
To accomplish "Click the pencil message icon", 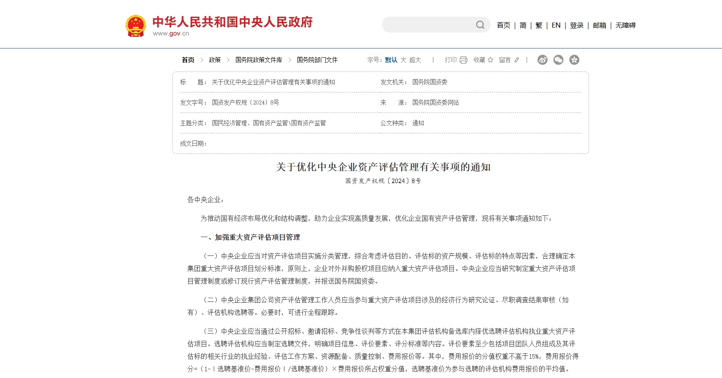I will point(517,60).
